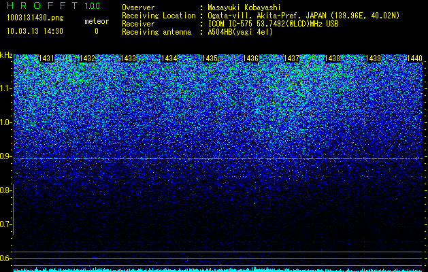Click the Ogata-vill. Akita-Pref. JAPAN location text

(x=303, y=16)
